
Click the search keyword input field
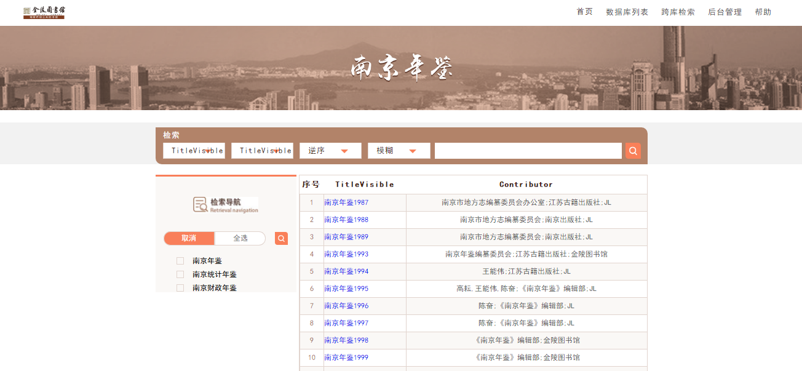[528, 151]
